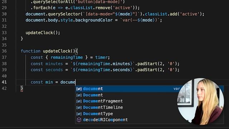Pick the DocumentFragment suggestion
Image resolution: width=229 pixels, height=129 pixels.
[x=150, y=101]
